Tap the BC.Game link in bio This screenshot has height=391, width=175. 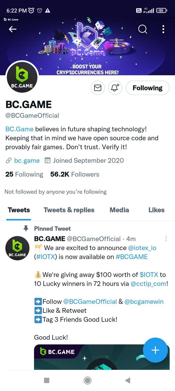[x=19, y=129]
